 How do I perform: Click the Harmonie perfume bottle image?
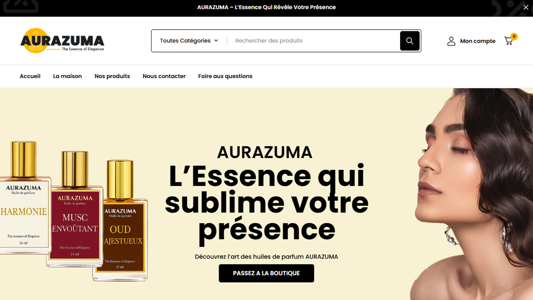[x=25, y=198]
